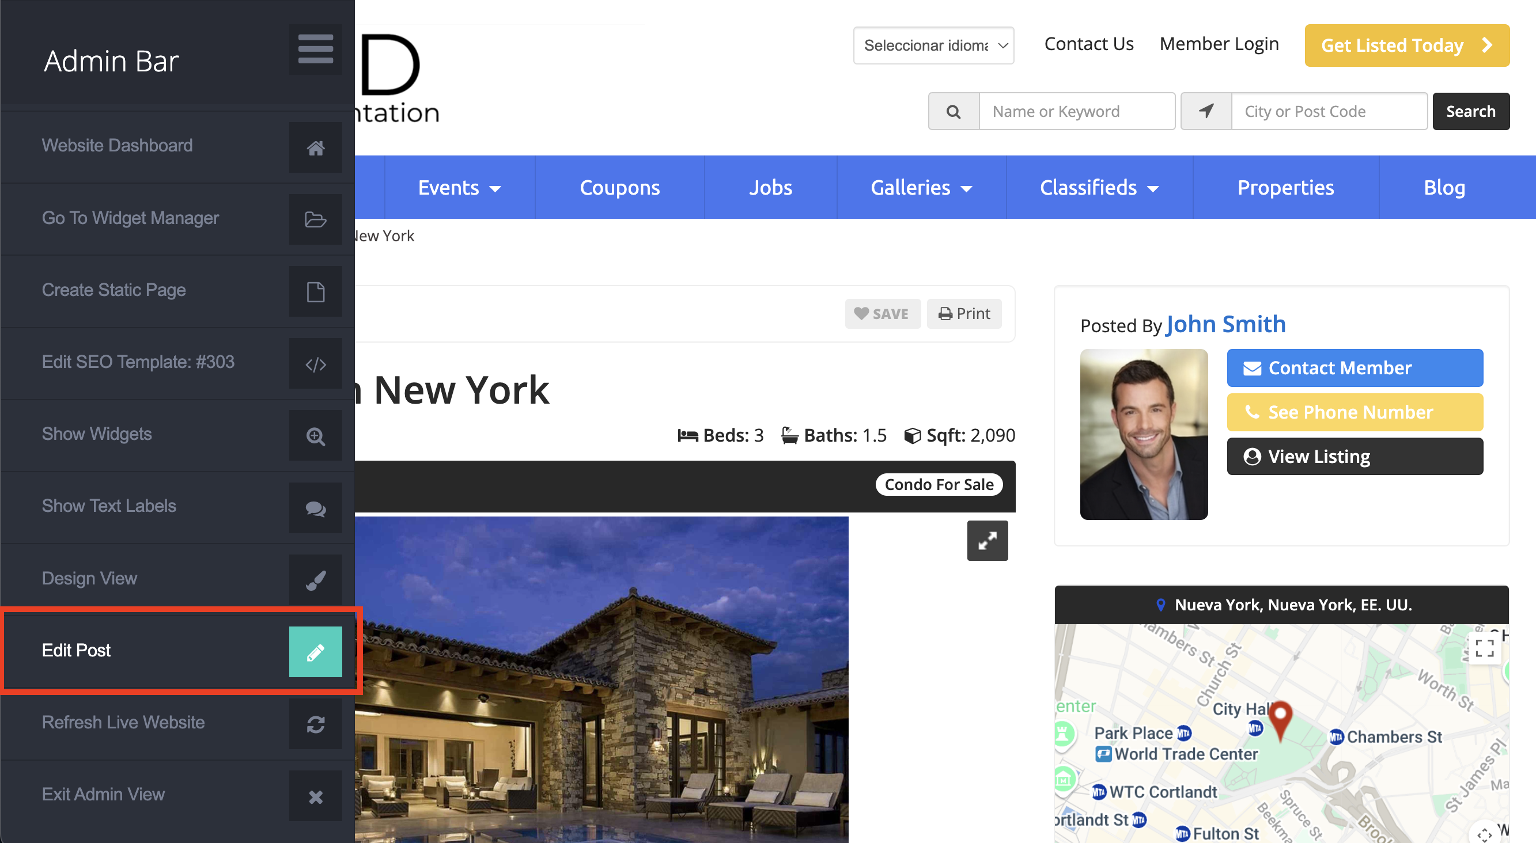Click the Website Dashboard home icon
Image resolution: width=1536 pixels, height=843 pixels.
point(315,148)
